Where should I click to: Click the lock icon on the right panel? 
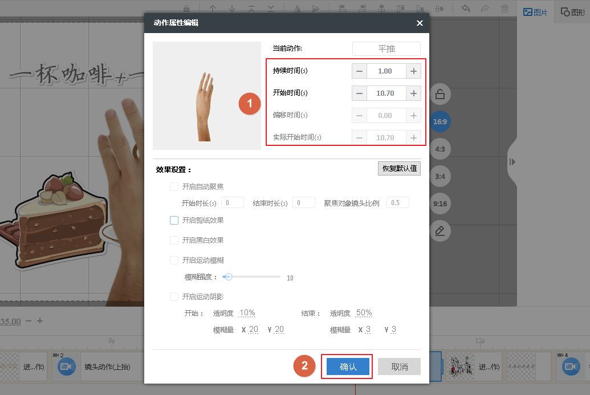click(440, 94)
